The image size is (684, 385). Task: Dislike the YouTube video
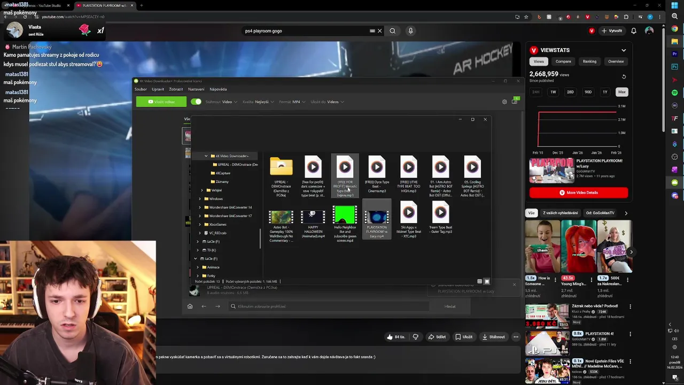tap(415, 337)
